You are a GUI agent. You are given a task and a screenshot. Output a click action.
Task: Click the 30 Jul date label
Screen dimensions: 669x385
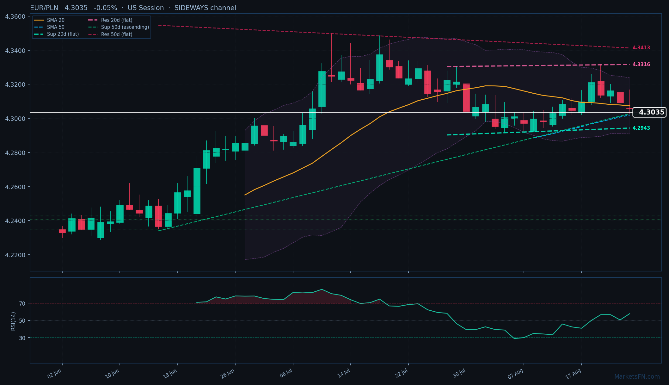[x=459, y=374]
